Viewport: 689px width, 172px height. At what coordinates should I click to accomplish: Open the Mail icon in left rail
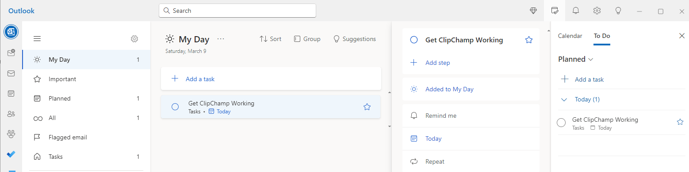pos(11,73)
